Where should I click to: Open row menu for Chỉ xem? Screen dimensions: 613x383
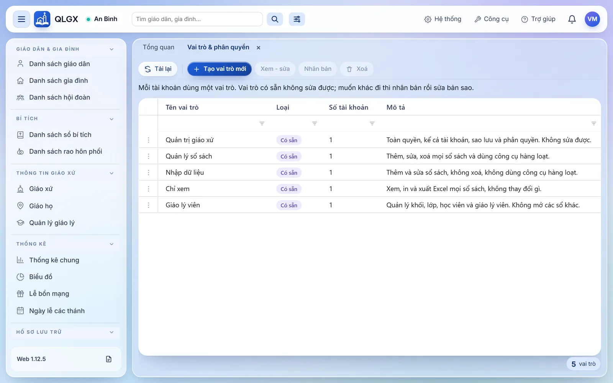(149, 189)
